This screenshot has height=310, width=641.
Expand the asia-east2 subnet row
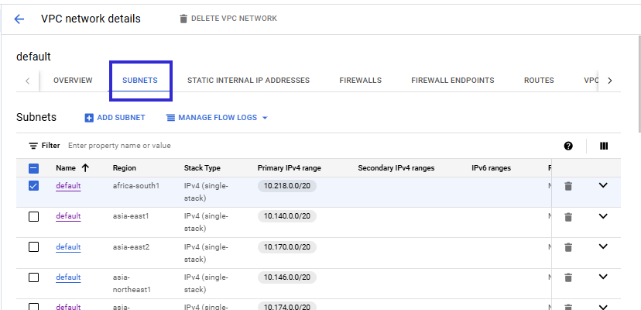pyautogui.click(x=603, y=246)
